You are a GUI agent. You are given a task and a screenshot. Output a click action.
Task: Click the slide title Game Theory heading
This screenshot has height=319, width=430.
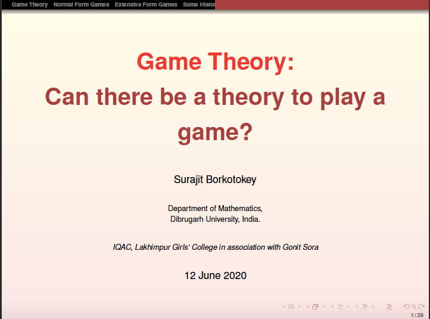(x=215, y=61)
